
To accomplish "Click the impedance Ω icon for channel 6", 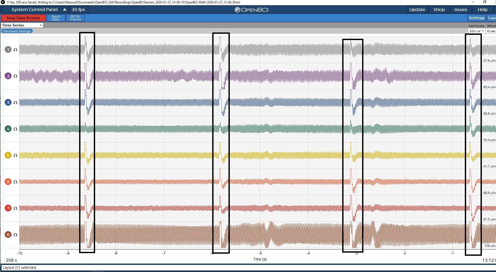I will click(x=15, y=181).
